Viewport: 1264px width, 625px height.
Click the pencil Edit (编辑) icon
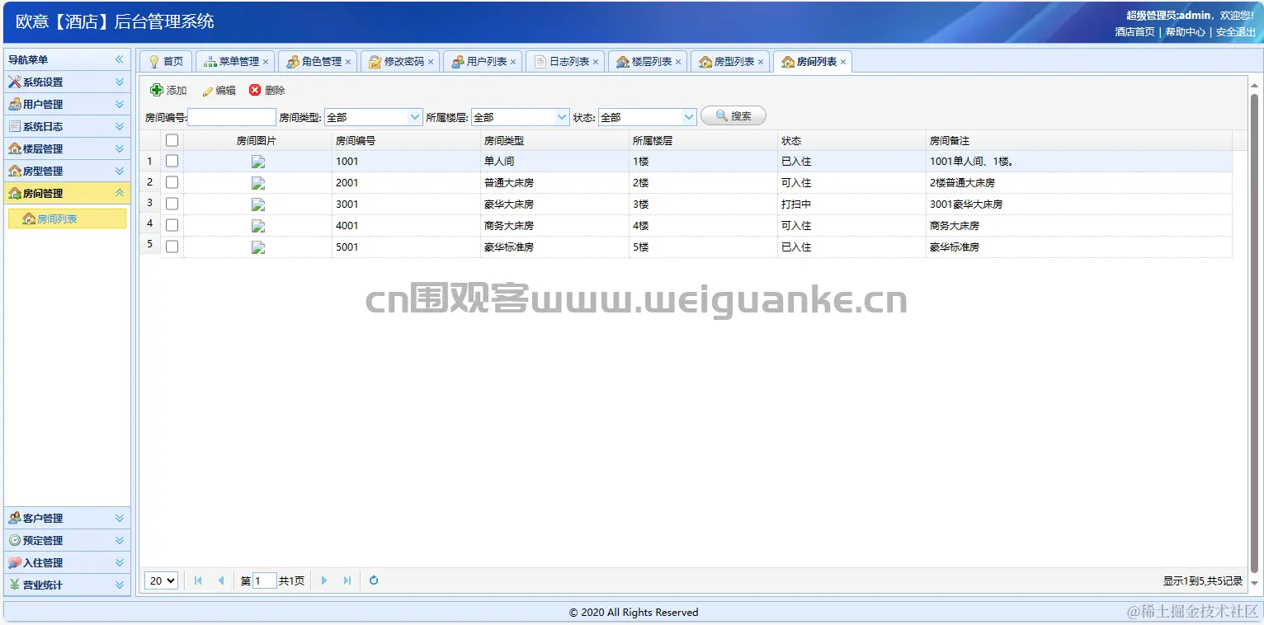pos(207,91)
